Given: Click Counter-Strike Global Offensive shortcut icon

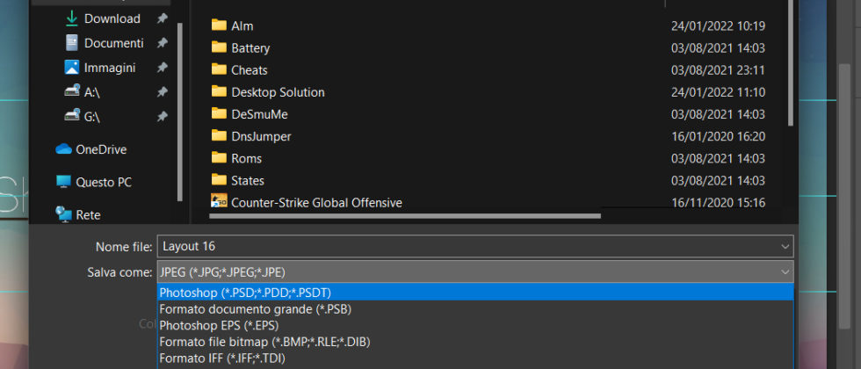Looking at the screenshot, I should click(x=219, y=200).
